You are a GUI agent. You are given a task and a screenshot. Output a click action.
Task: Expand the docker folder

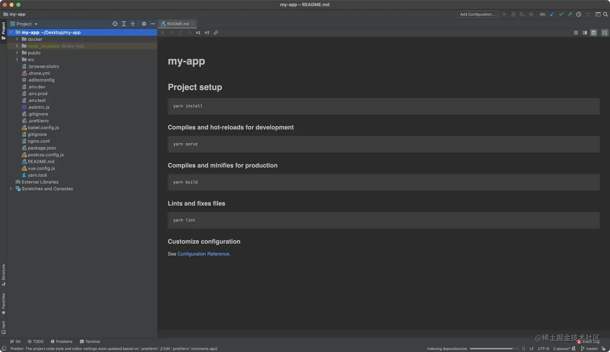pyautogui.click(x=17, y=39)
